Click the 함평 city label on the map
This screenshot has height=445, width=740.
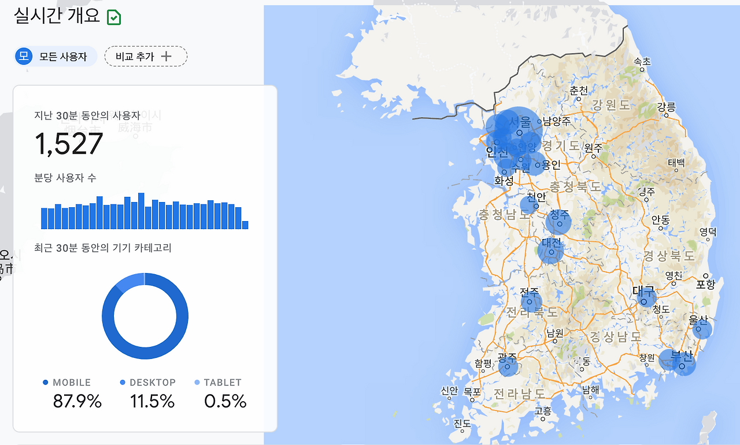(483, 363)
